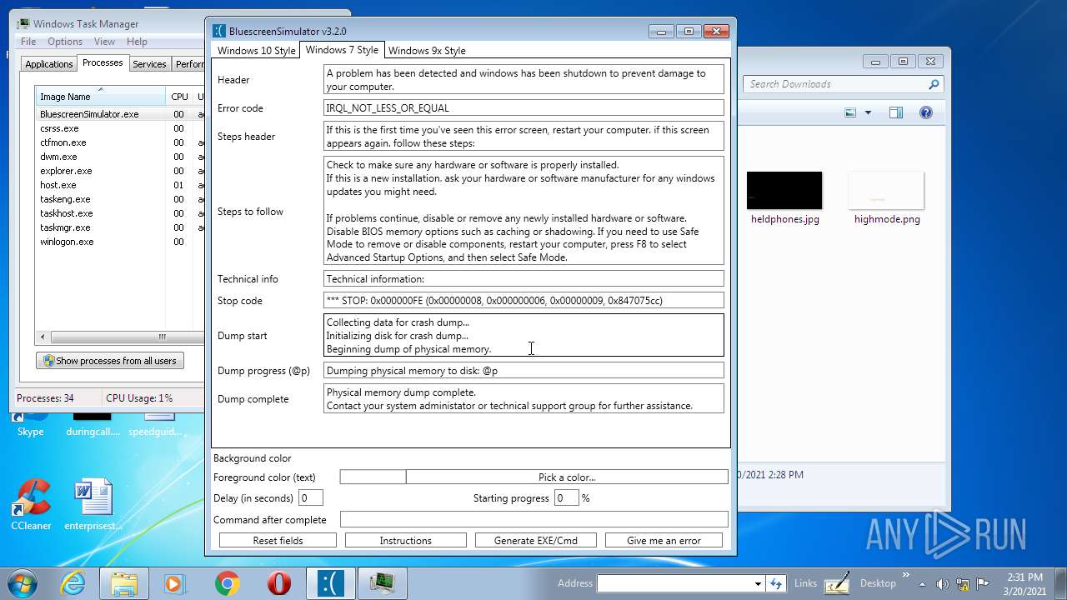Open the Services tab in Task Manager

pos(149,63)
